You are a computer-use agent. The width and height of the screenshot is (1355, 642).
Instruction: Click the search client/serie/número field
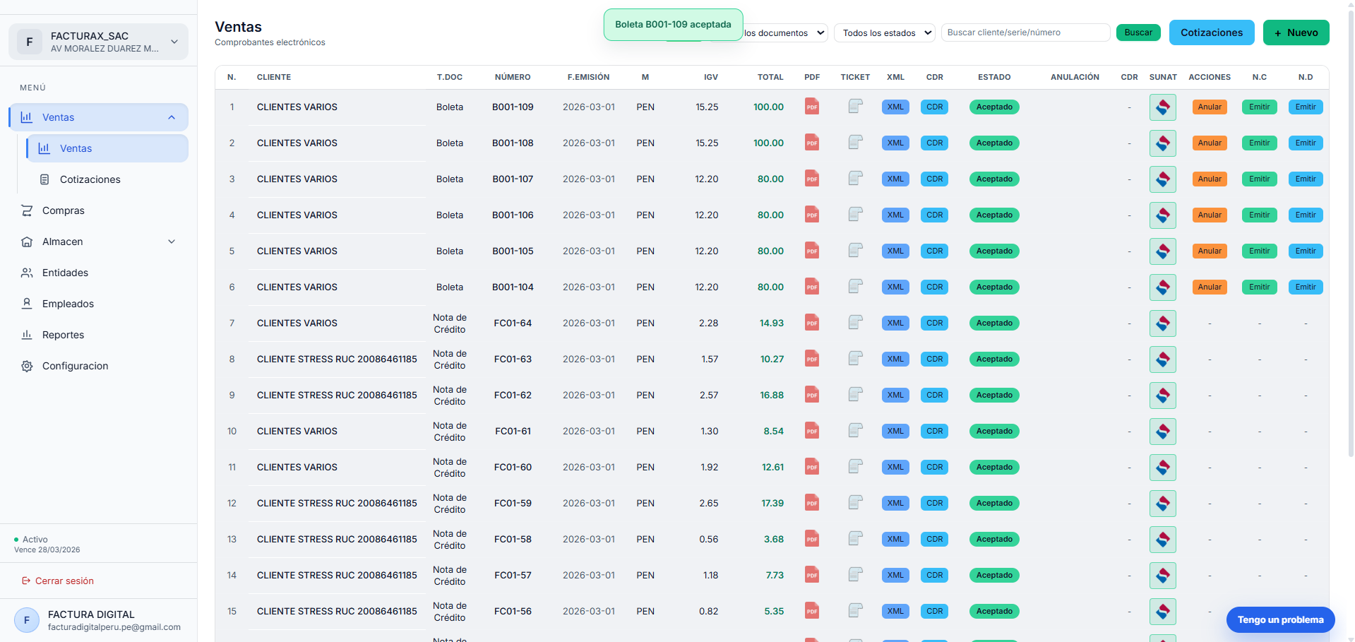[1025, 32]
